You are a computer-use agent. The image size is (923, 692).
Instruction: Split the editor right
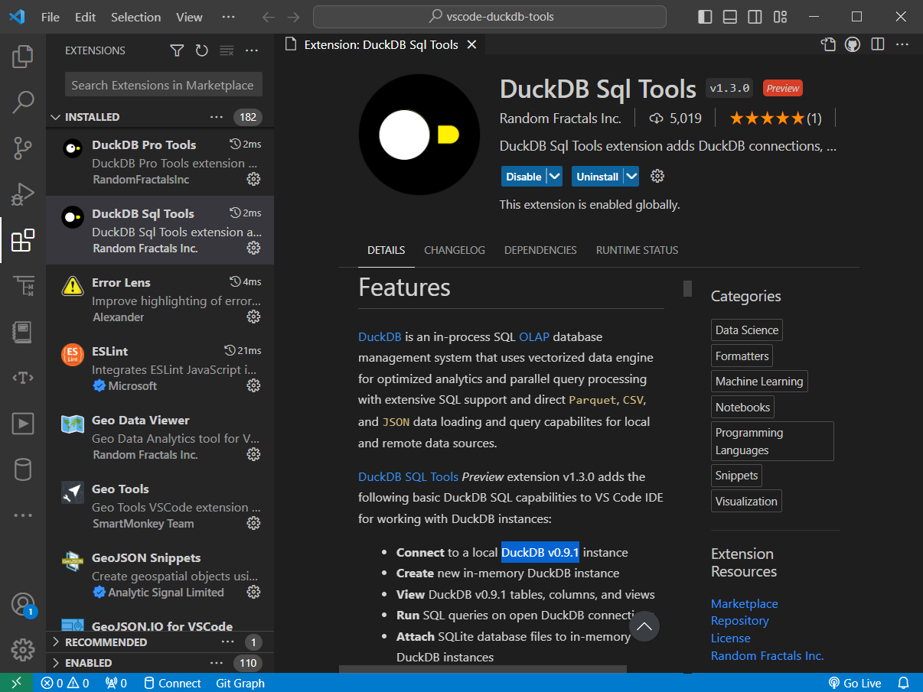877,44
